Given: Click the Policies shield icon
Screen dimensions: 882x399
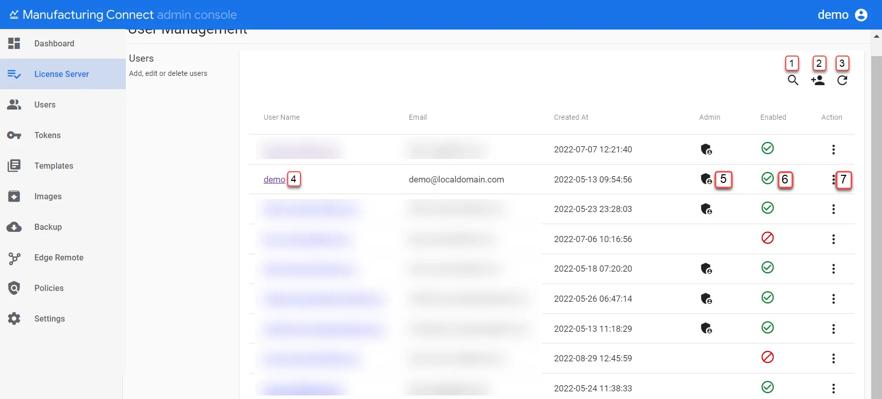Looking at the screenshot, I should [14, 288].
